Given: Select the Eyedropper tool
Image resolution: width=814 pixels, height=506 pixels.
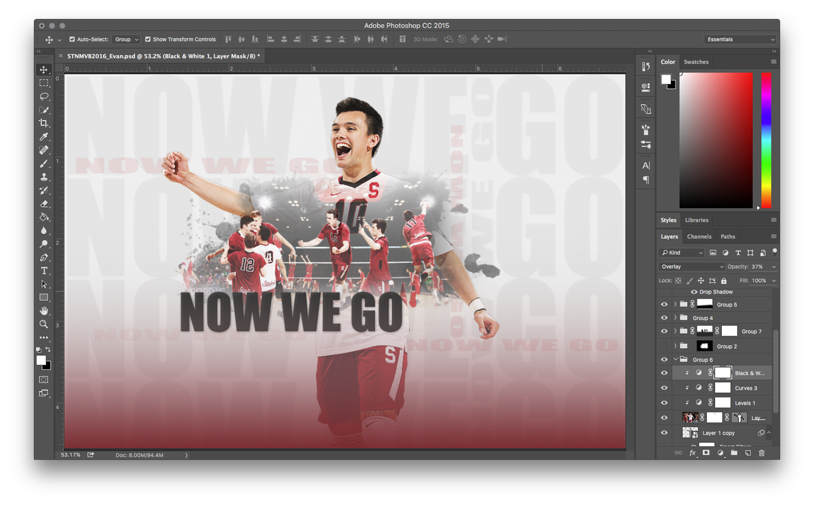Looking at the screenshot, I should (x=43, y=136).
